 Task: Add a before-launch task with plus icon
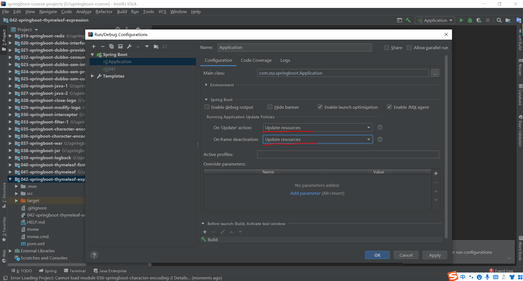[205, 232]
